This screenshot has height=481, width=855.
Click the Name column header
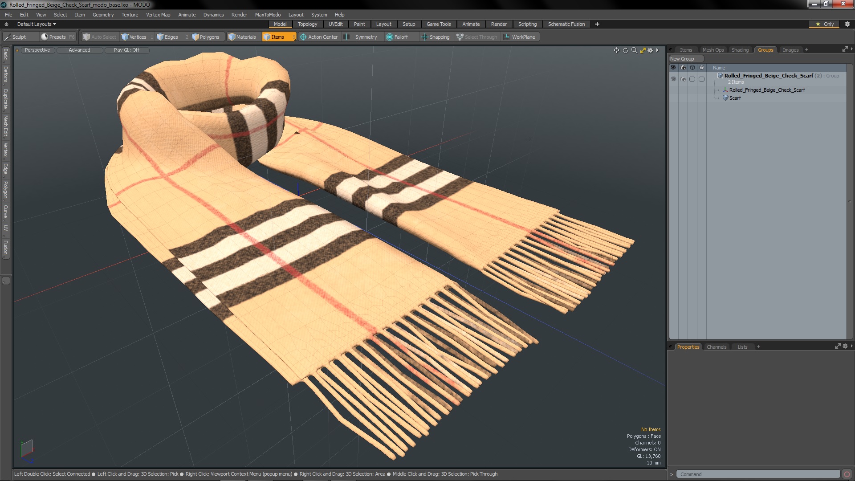719,68
